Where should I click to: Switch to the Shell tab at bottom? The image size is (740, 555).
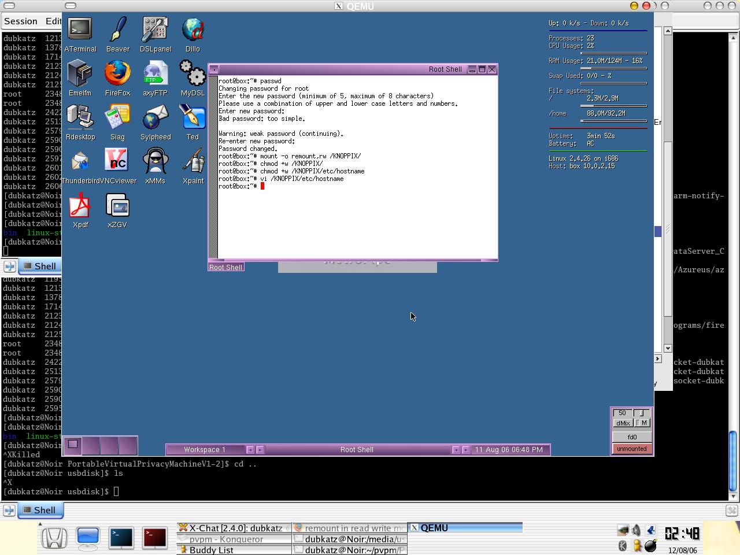[x=38, y=510]
